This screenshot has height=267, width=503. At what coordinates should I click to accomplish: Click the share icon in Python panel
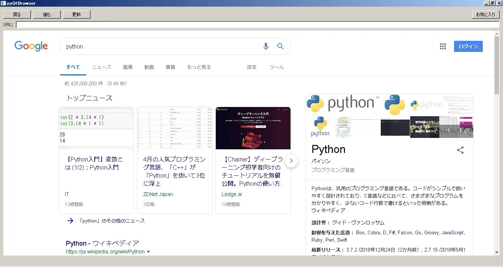[x=460, y=150]
